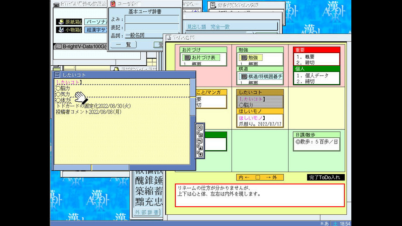
Task: Open the 勉強 virtual object icon
Action: click(244, 58)
